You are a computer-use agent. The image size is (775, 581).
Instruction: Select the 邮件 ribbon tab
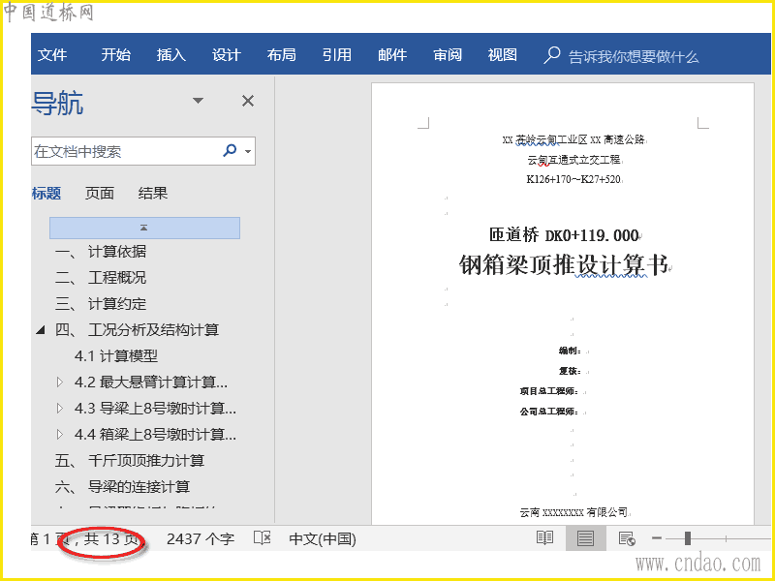click(392, 54)
